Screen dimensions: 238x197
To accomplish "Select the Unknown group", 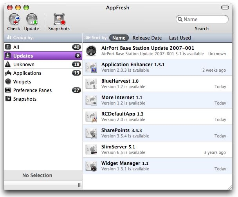I will 43,64.
